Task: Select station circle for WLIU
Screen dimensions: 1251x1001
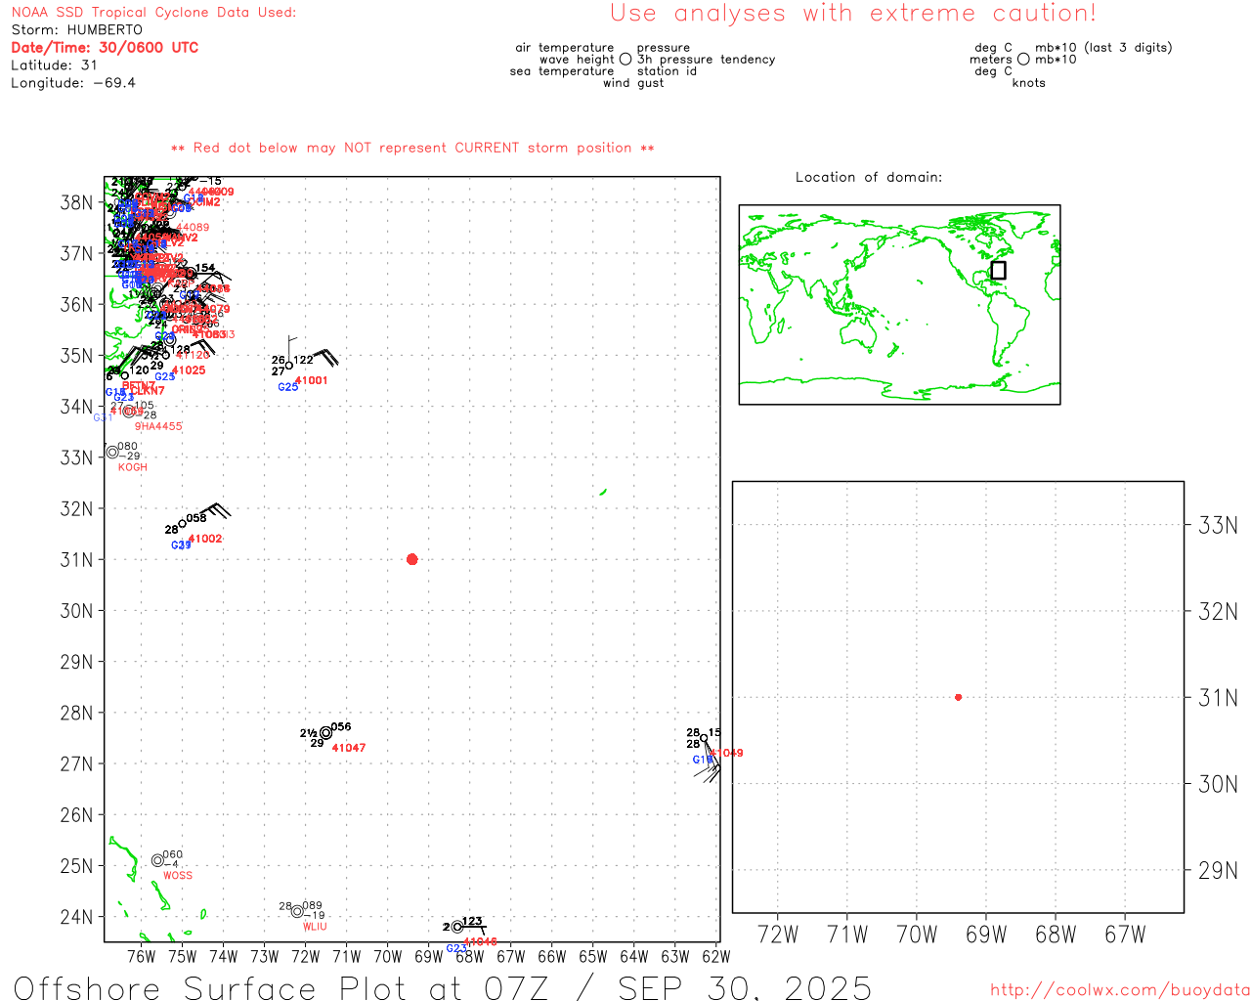Action: click(x=297, y=911)
